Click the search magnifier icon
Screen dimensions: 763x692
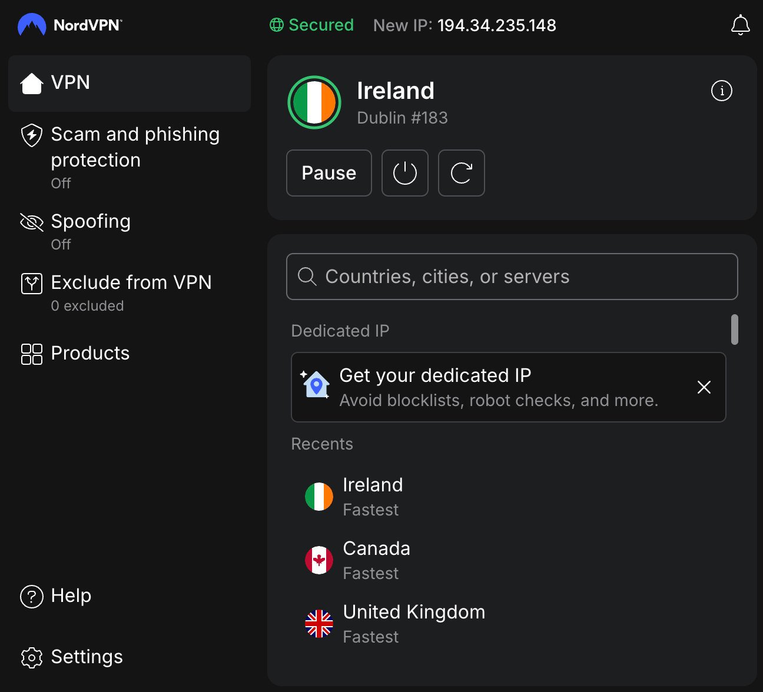pyautogui.click(x=307, y=277)
